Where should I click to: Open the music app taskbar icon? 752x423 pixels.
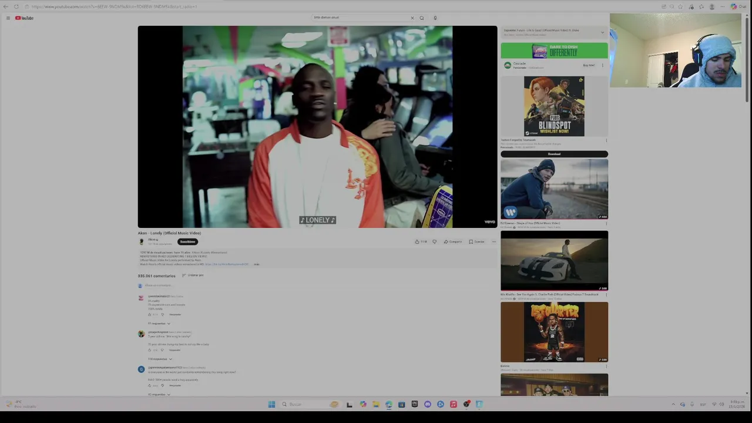click(x=453, y=404)
